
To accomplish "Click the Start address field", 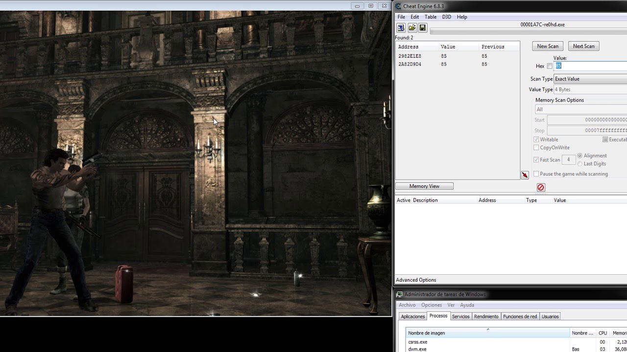I will pos(587,120).
